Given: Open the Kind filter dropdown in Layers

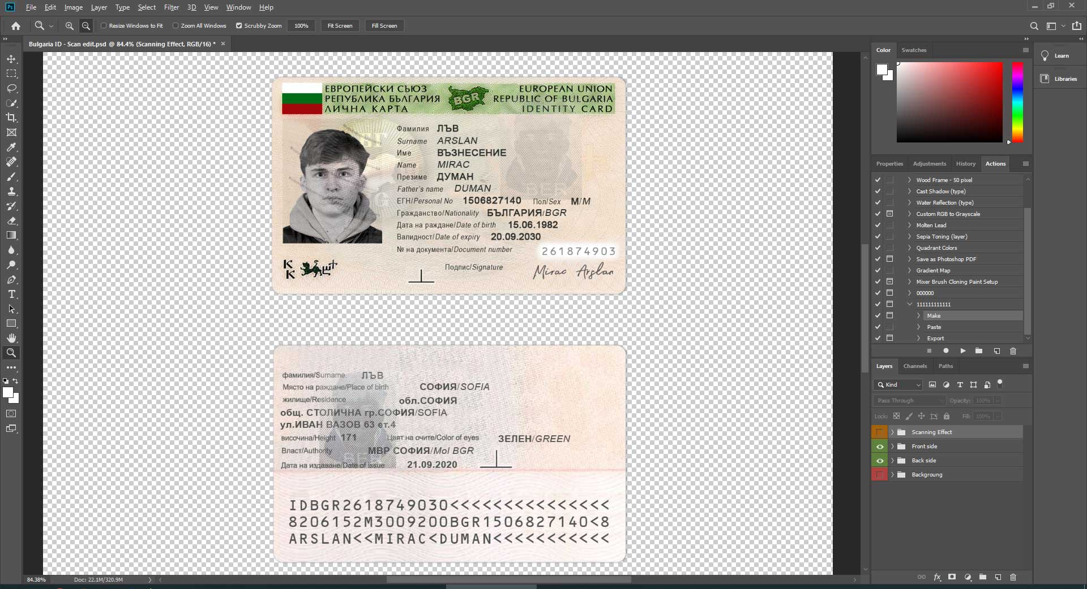Looking at the screenshot, I should click(x=899, y=385).
